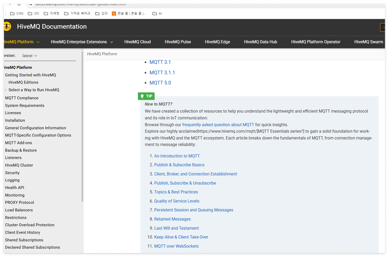Open the MQTT 5.0 link
The height and width of the screenshot is (257, 389).
(x=160, y=83)
